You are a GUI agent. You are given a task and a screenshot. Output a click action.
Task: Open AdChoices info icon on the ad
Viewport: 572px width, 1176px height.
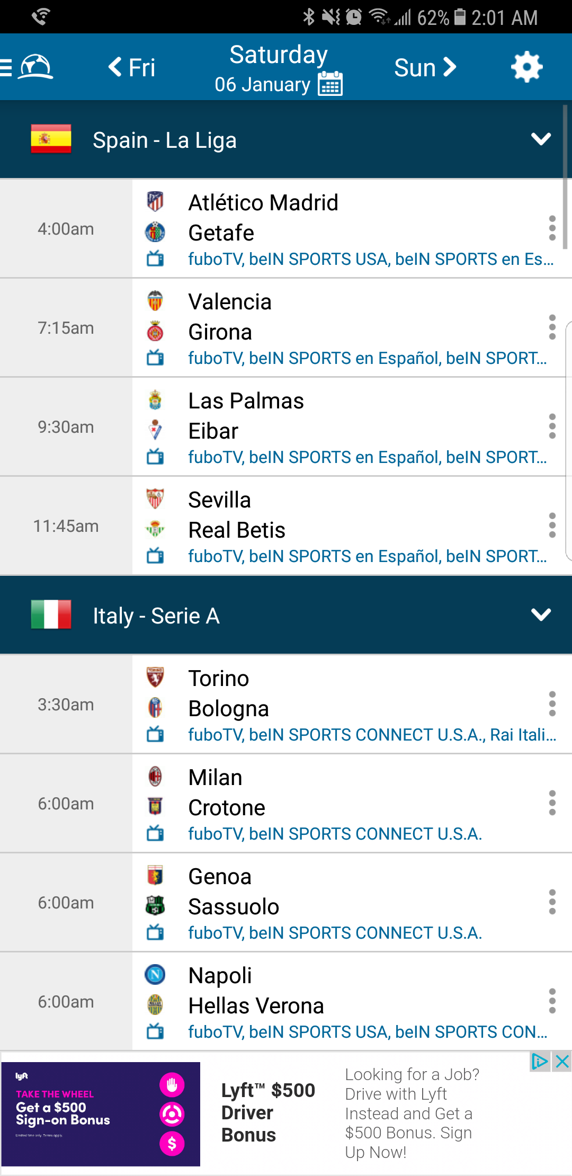coord(540,1062)
